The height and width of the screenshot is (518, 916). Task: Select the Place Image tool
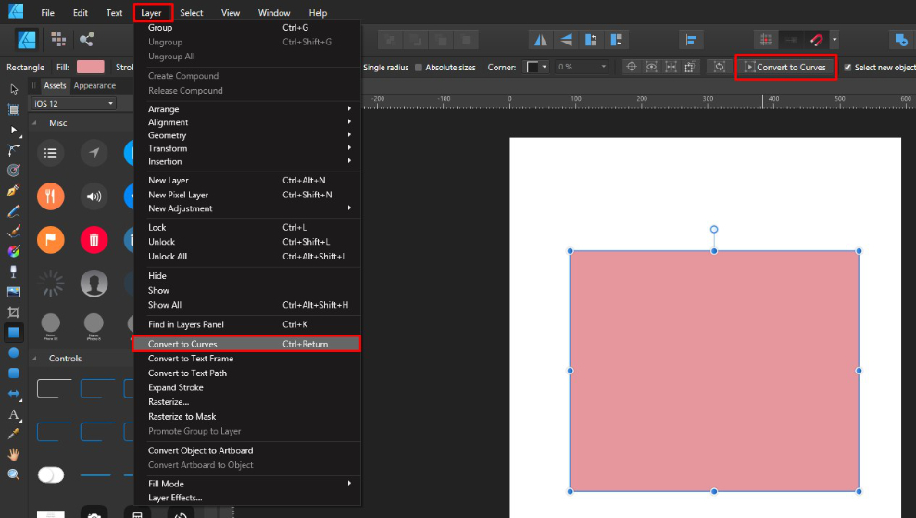[14, 292]
